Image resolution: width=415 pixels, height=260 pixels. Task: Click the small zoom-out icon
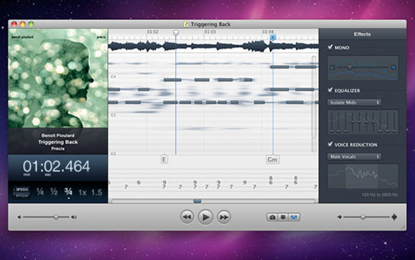pos(340,217)
